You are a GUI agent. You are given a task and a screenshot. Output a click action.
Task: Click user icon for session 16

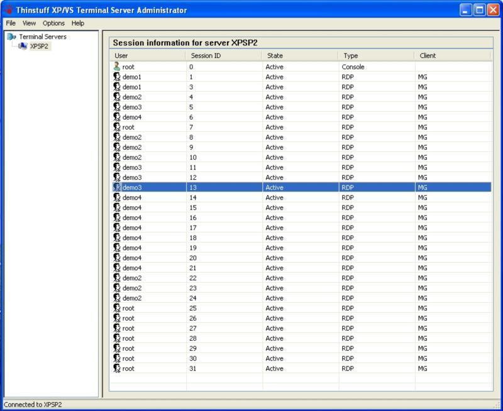[117, 217]
